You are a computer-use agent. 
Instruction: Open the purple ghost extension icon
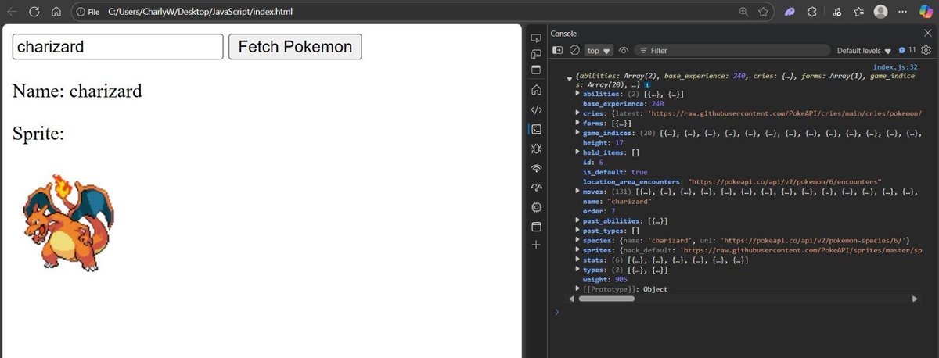[791, 12]
